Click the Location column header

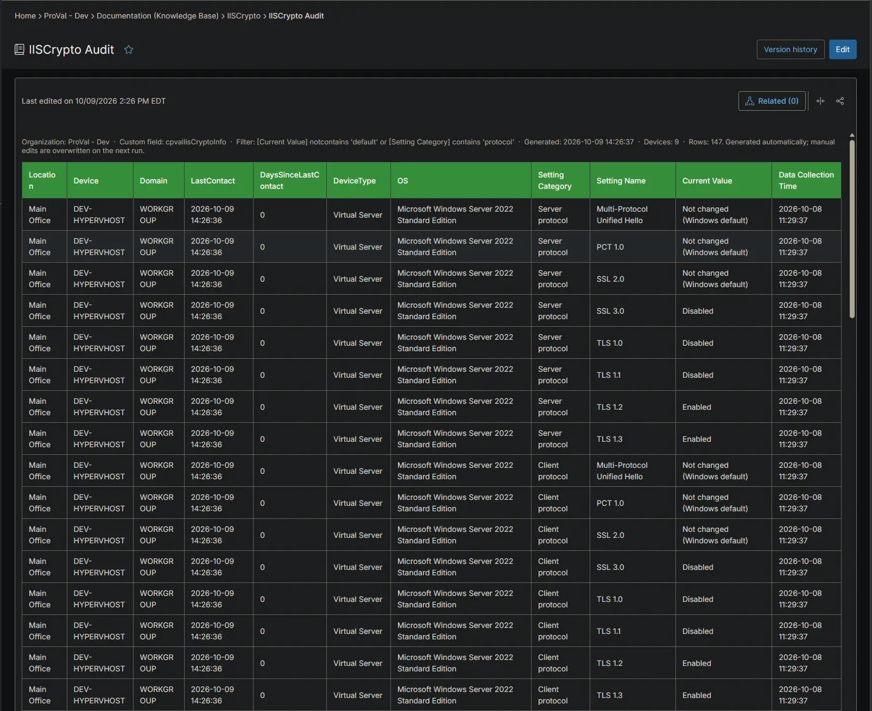(x=45, y=180)
